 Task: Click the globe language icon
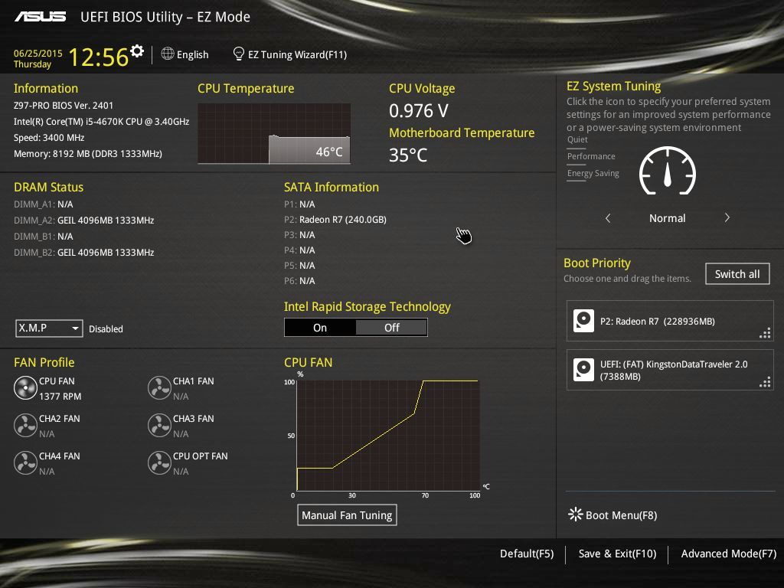click(x=168, y=54)
